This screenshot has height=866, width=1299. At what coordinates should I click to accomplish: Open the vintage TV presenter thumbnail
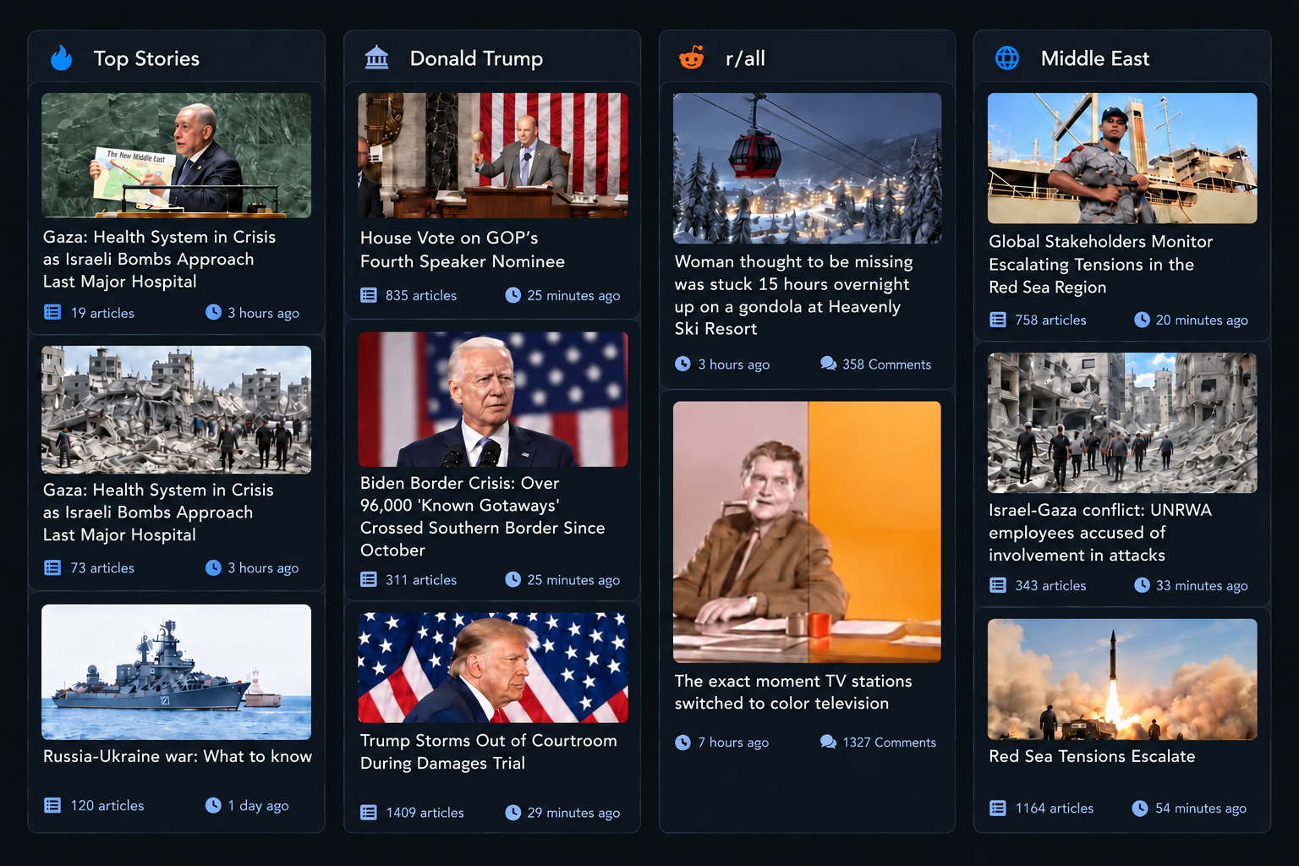coord(807,532)
